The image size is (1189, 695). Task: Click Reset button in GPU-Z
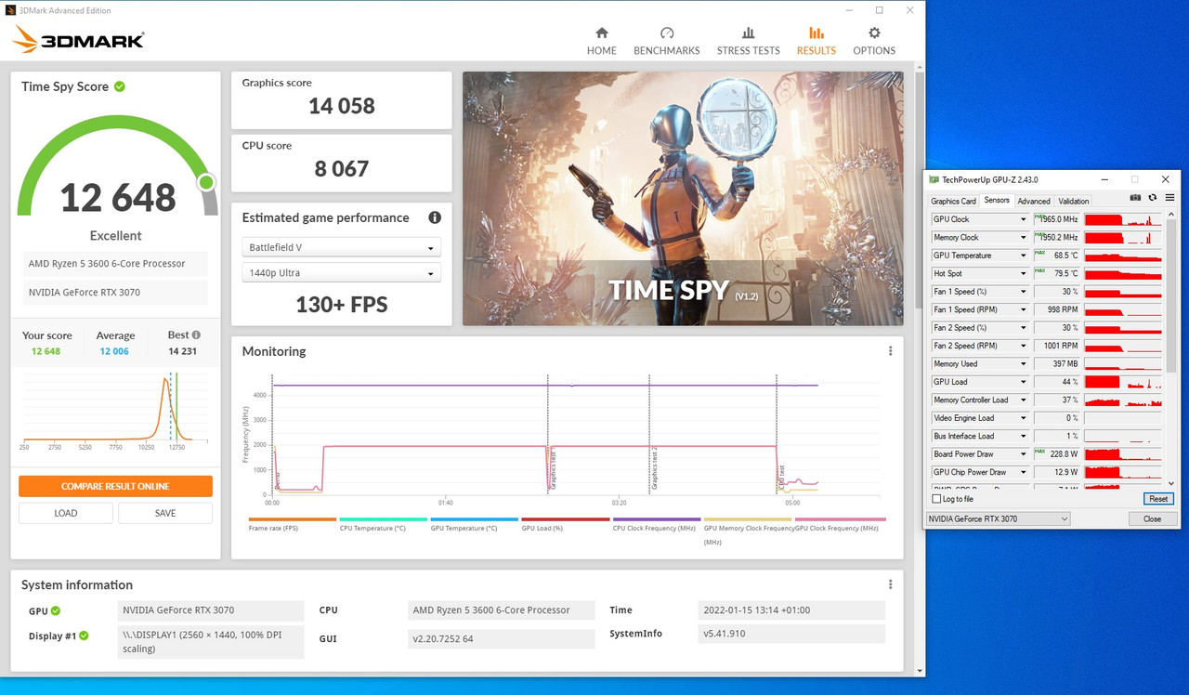pyautogui.click(x=1158, y=499)
